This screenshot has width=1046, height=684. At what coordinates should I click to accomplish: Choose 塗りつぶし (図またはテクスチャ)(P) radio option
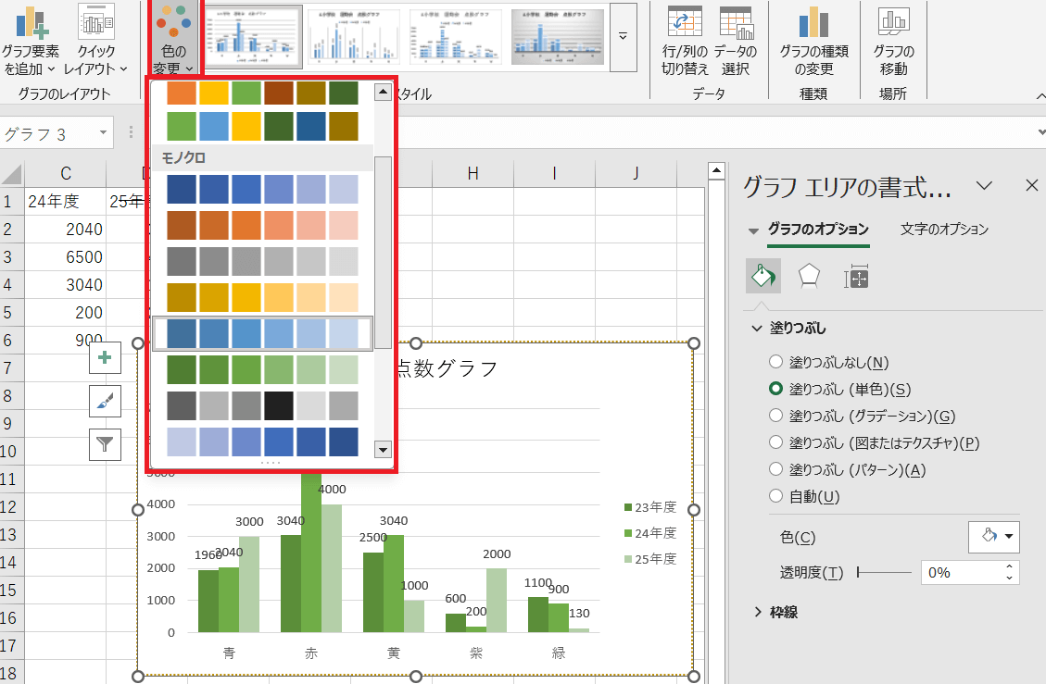pos(775,442)
